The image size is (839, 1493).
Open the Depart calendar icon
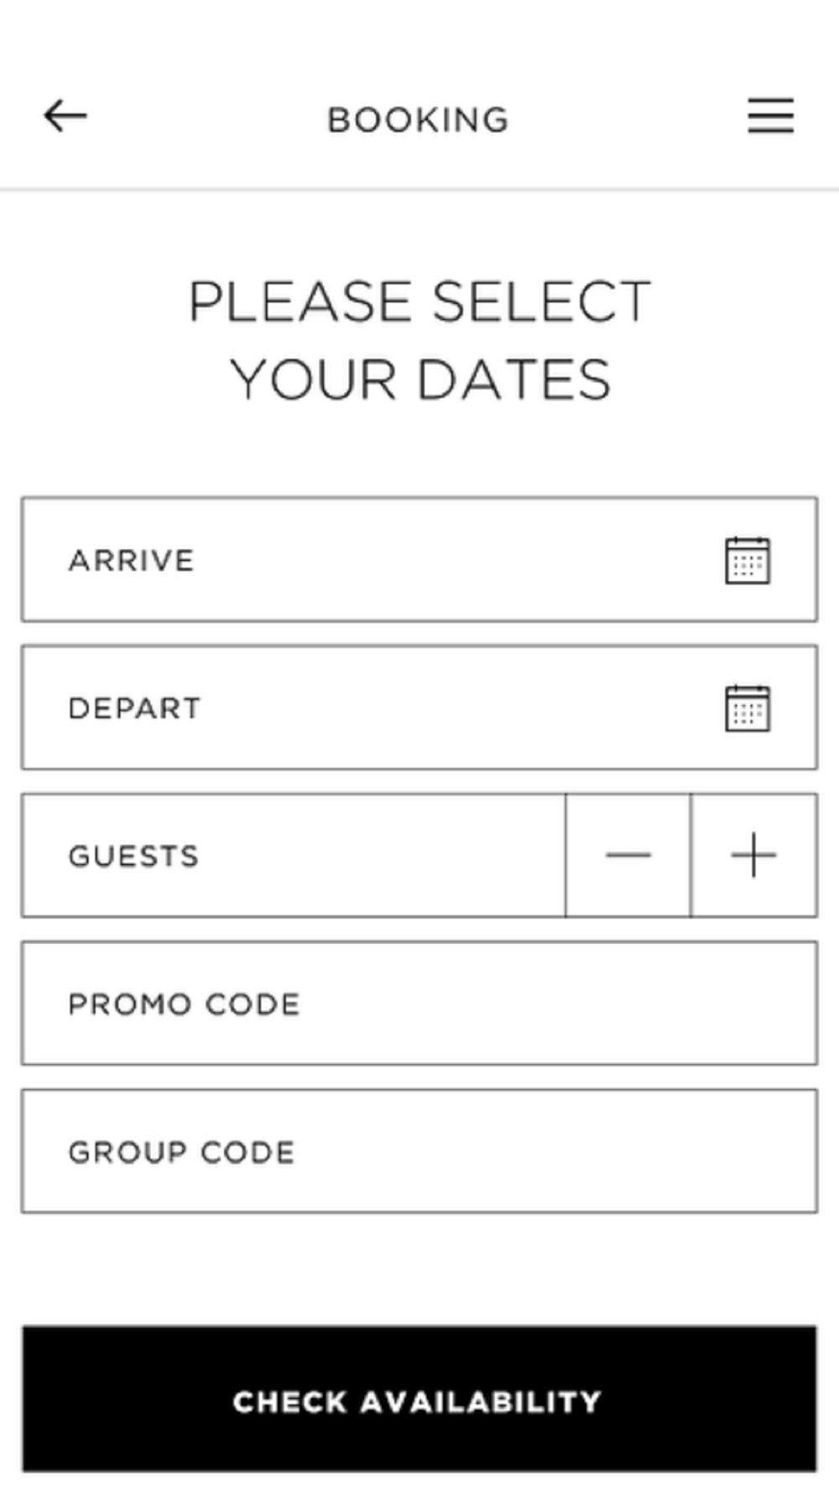click(x=747, y=708)
